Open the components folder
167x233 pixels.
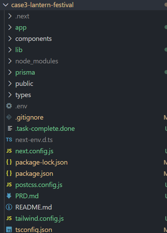tap(34, 39)
